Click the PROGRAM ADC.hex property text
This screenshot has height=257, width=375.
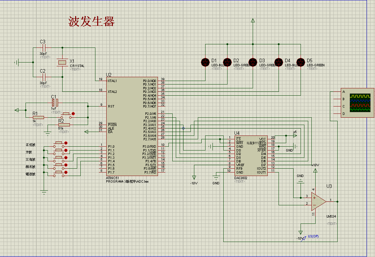tap(127, 182)
